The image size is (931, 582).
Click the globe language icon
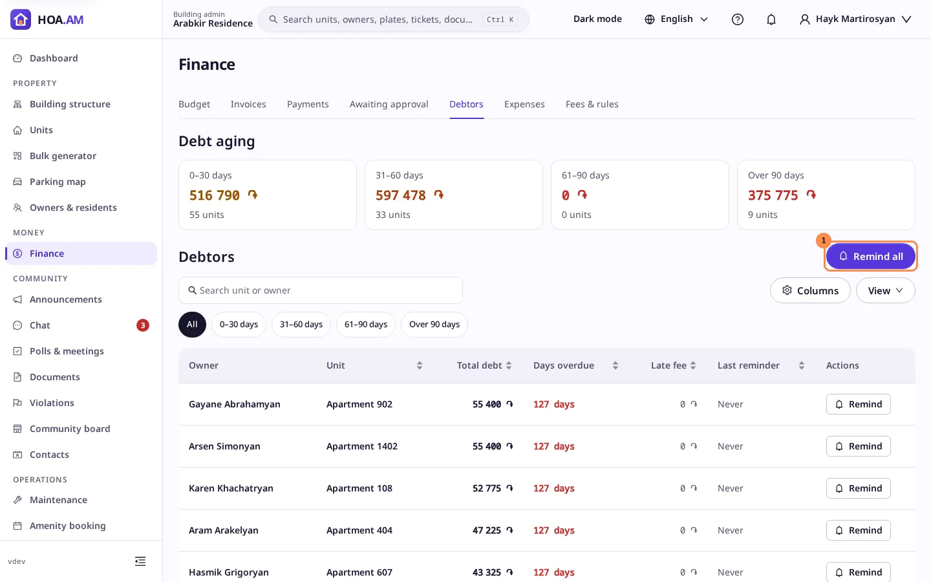[x=650, y=19]
